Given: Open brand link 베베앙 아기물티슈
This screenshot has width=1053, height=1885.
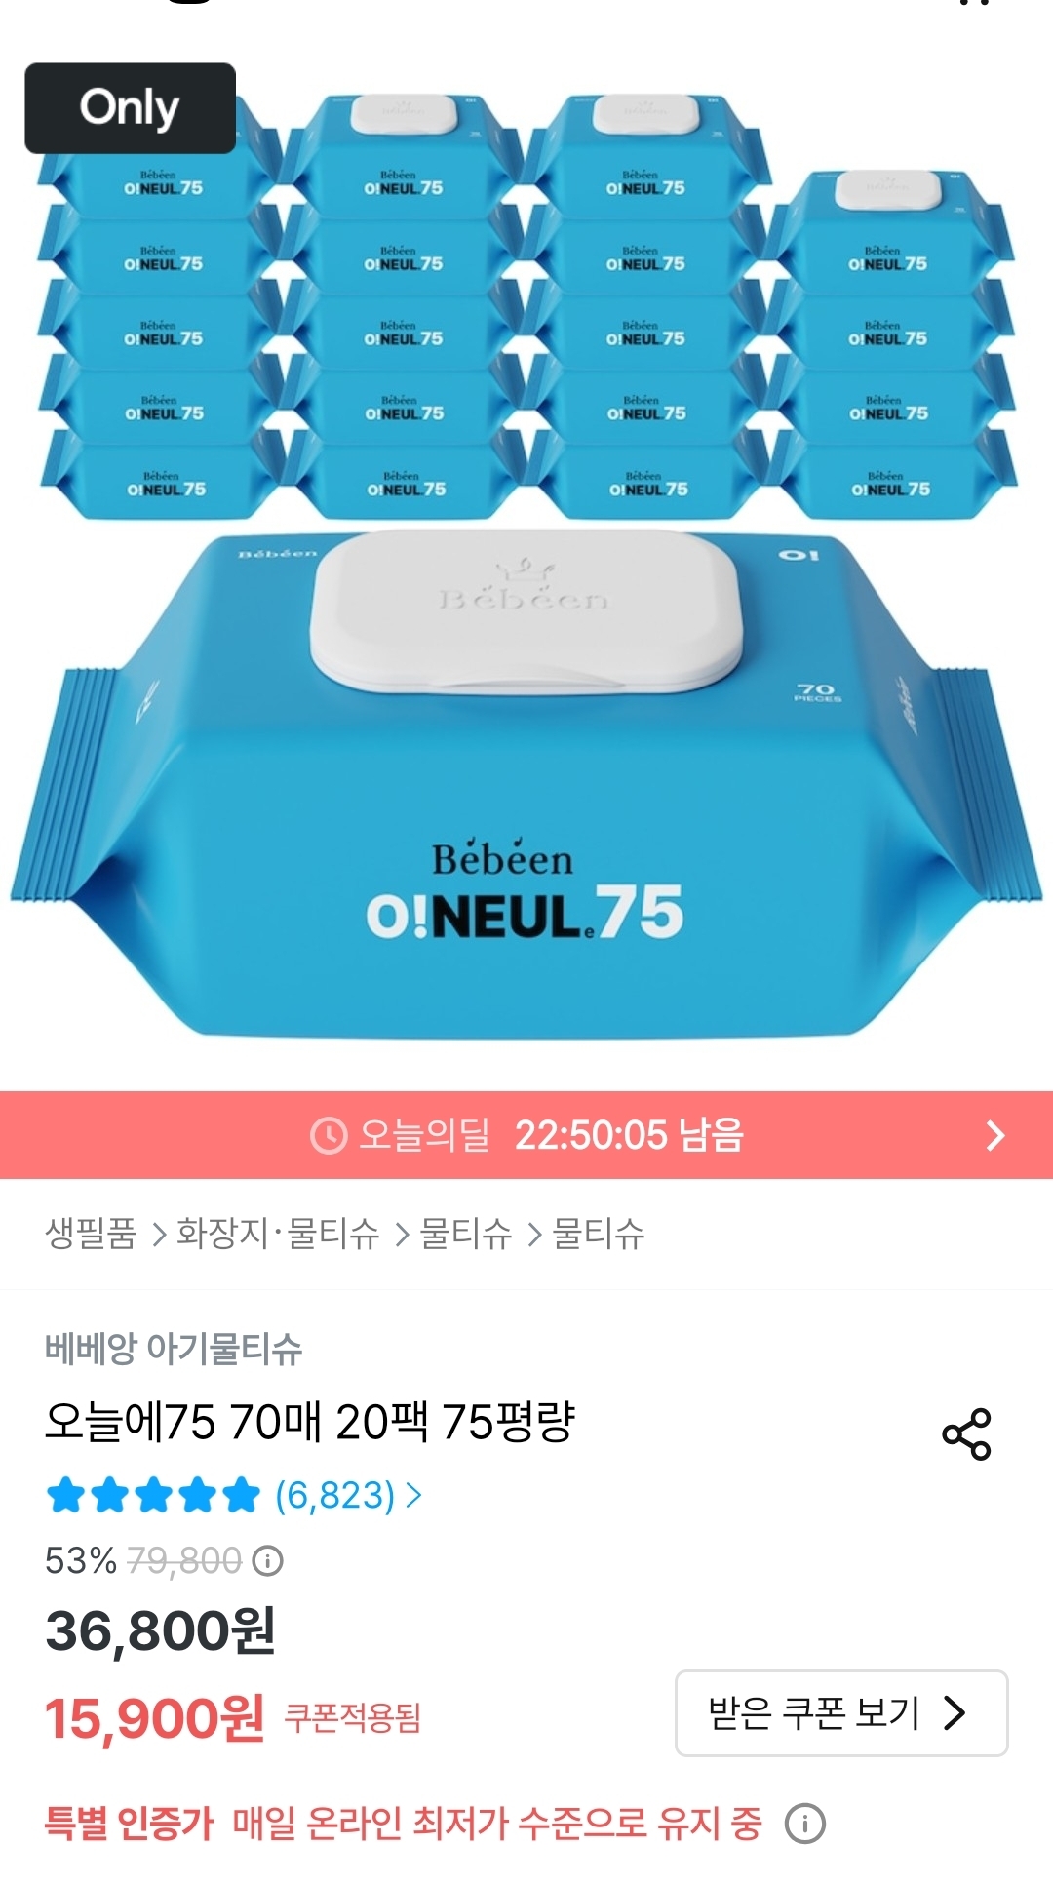Looking at the screenshot, I should tap(174, 1349).
